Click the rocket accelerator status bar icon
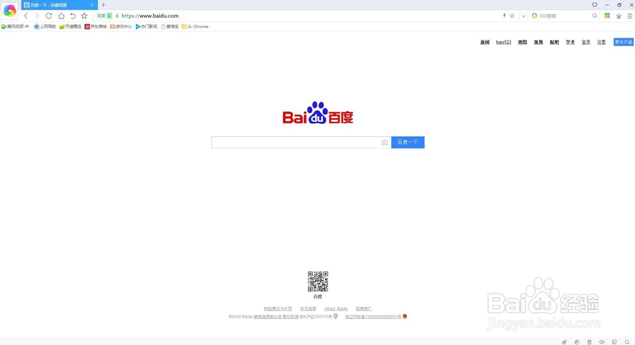The height and width of the screenshot is (345, 635). coord(564,342)
